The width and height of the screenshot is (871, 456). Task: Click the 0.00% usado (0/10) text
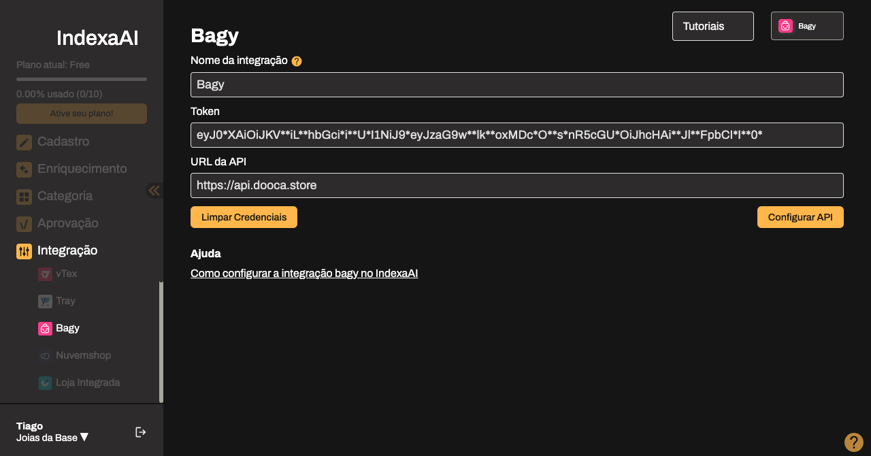click(59, 94)
